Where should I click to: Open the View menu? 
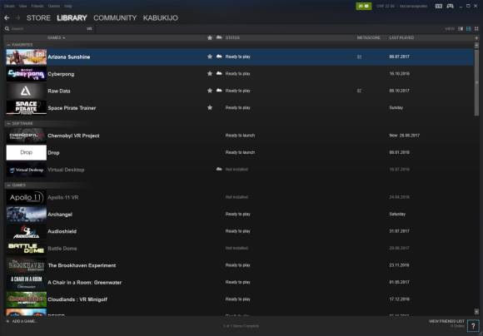pos(22,6)
